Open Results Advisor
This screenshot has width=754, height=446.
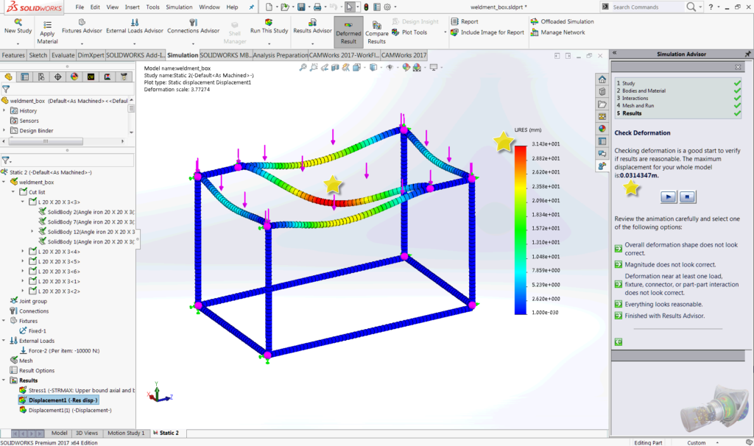pos(312,26)
